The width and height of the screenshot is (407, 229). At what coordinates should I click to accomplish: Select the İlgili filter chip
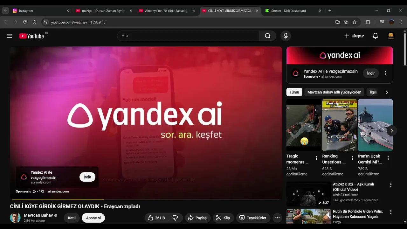[x=373, y=92]
